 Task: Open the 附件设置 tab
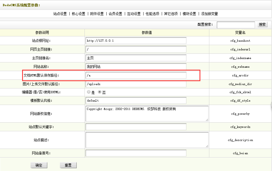(97, 14)
